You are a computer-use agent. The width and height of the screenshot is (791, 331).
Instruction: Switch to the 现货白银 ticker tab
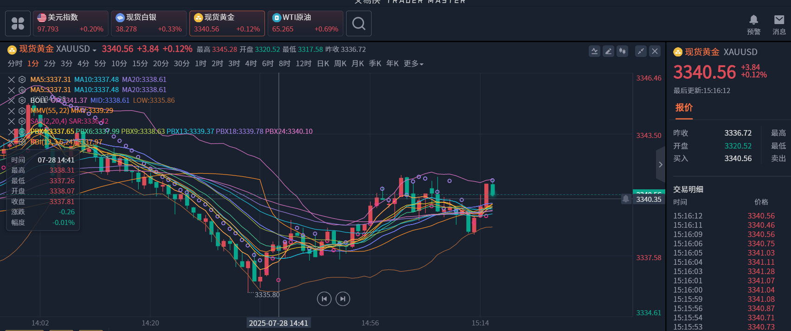click(x=149, y=23)
